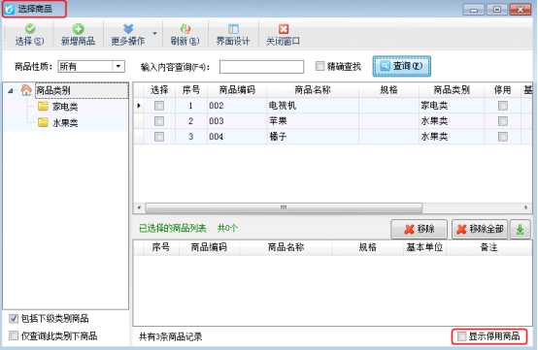Image resolution: width=538 pixels, height=350 pixels.
Task: Click the 选择(S) green checkmark toolbar icon
Action: tap(30, 29)
